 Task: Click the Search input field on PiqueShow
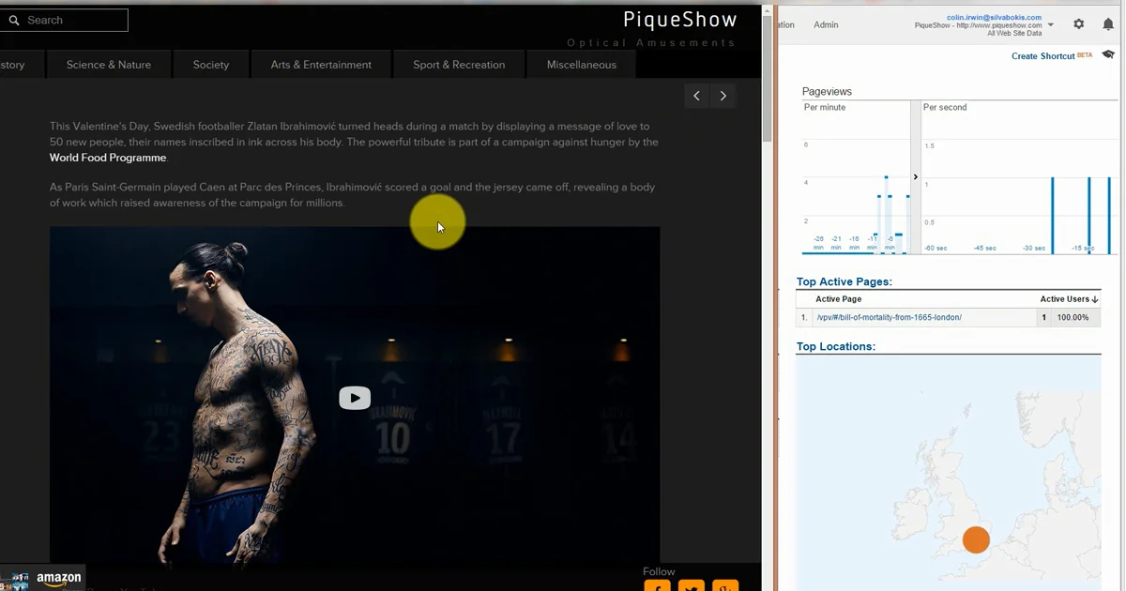64,20
